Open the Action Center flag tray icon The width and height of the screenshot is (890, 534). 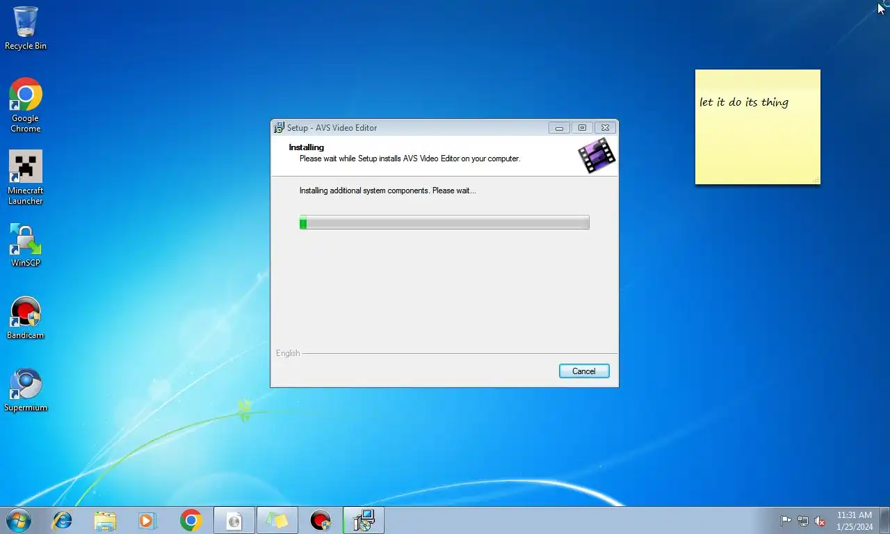point(786,521)
